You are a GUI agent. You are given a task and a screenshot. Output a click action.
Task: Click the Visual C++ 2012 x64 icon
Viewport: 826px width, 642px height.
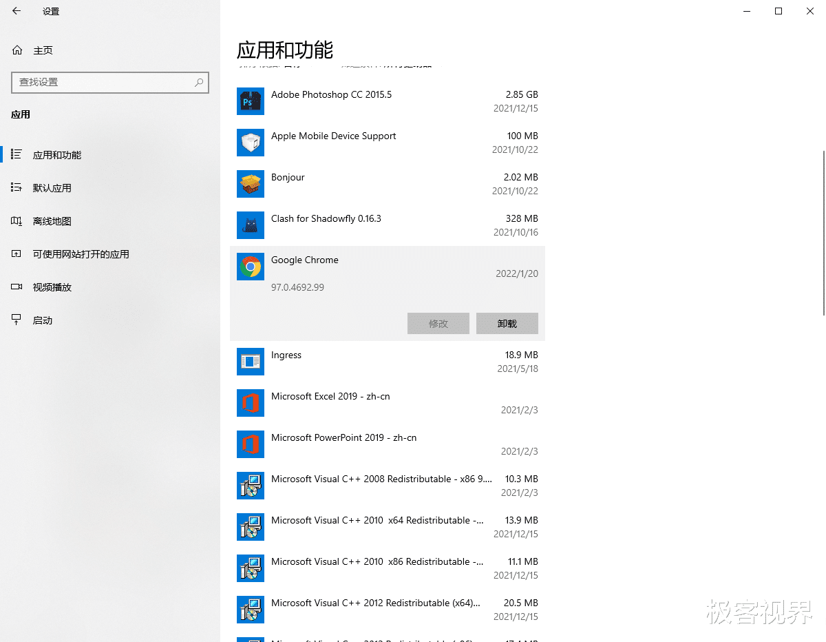click(251, 610)
